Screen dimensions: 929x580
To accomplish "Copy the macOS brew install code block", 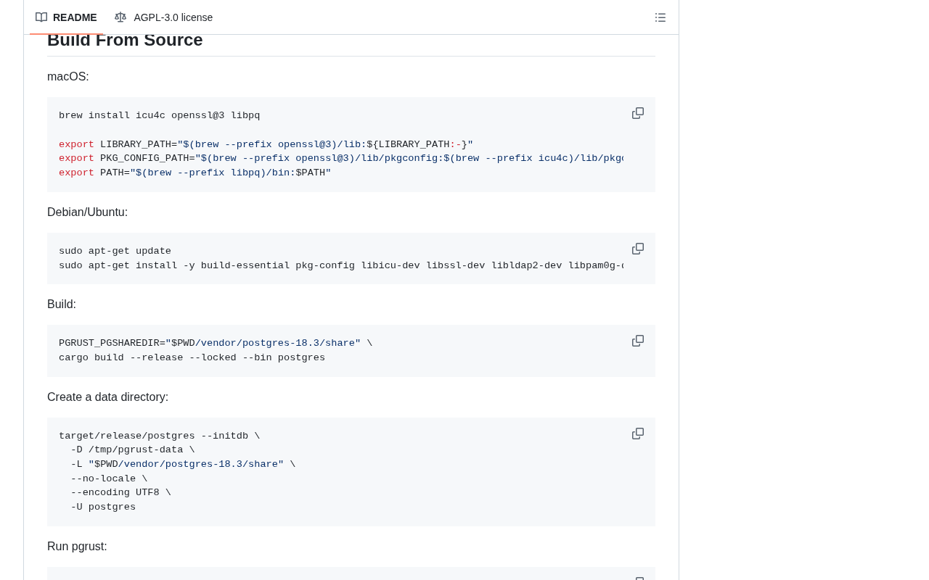I will click(x=638, y=113).
